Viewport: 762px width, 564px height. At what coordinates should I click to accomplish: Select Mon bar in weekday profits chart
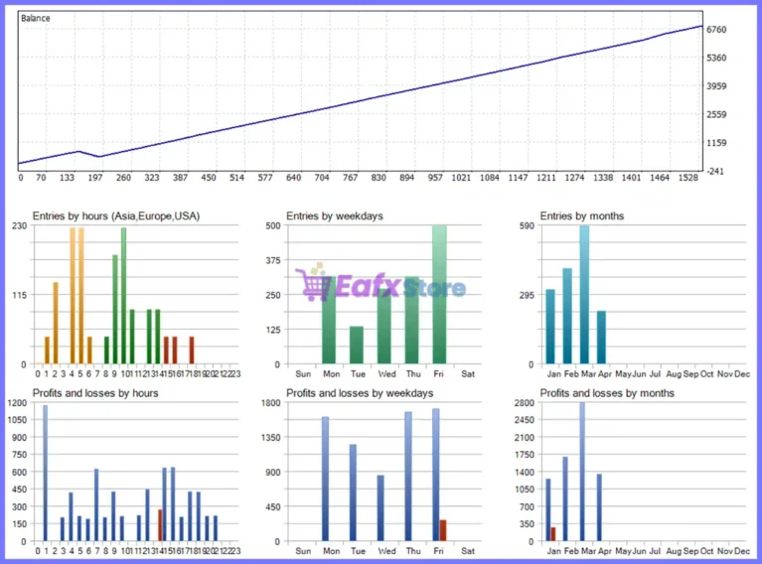(x=325, y=479)
